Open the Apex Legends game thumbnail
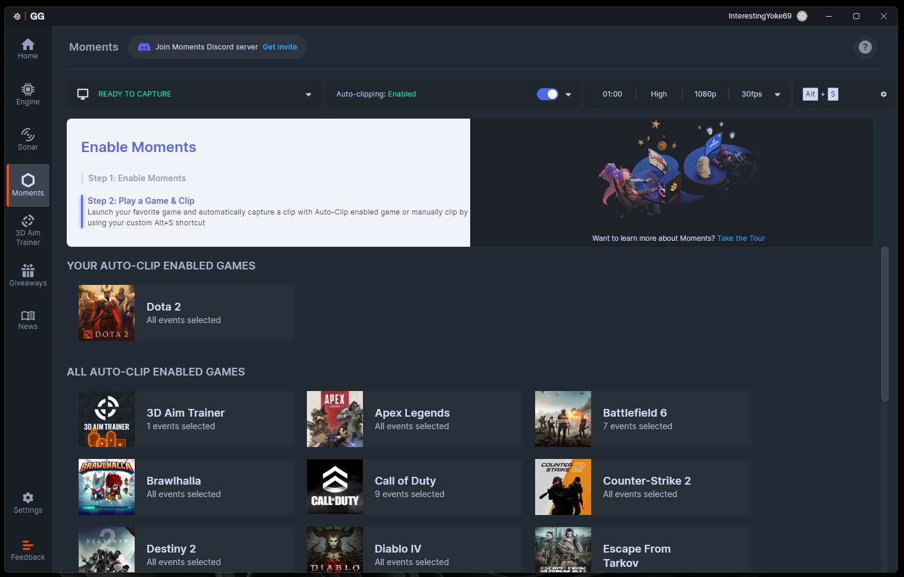This screenshot has height=577, width=904. point(335,419)
